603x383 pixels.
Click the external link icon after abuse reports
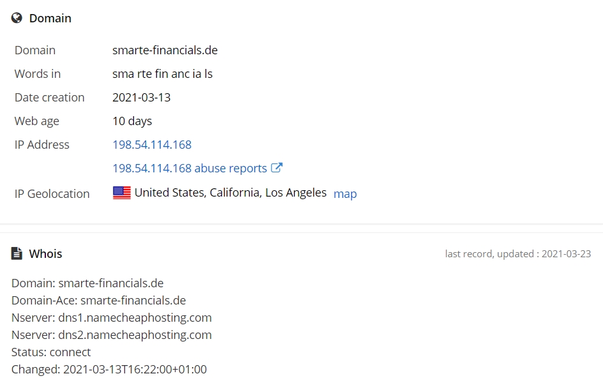click(276, 168)
